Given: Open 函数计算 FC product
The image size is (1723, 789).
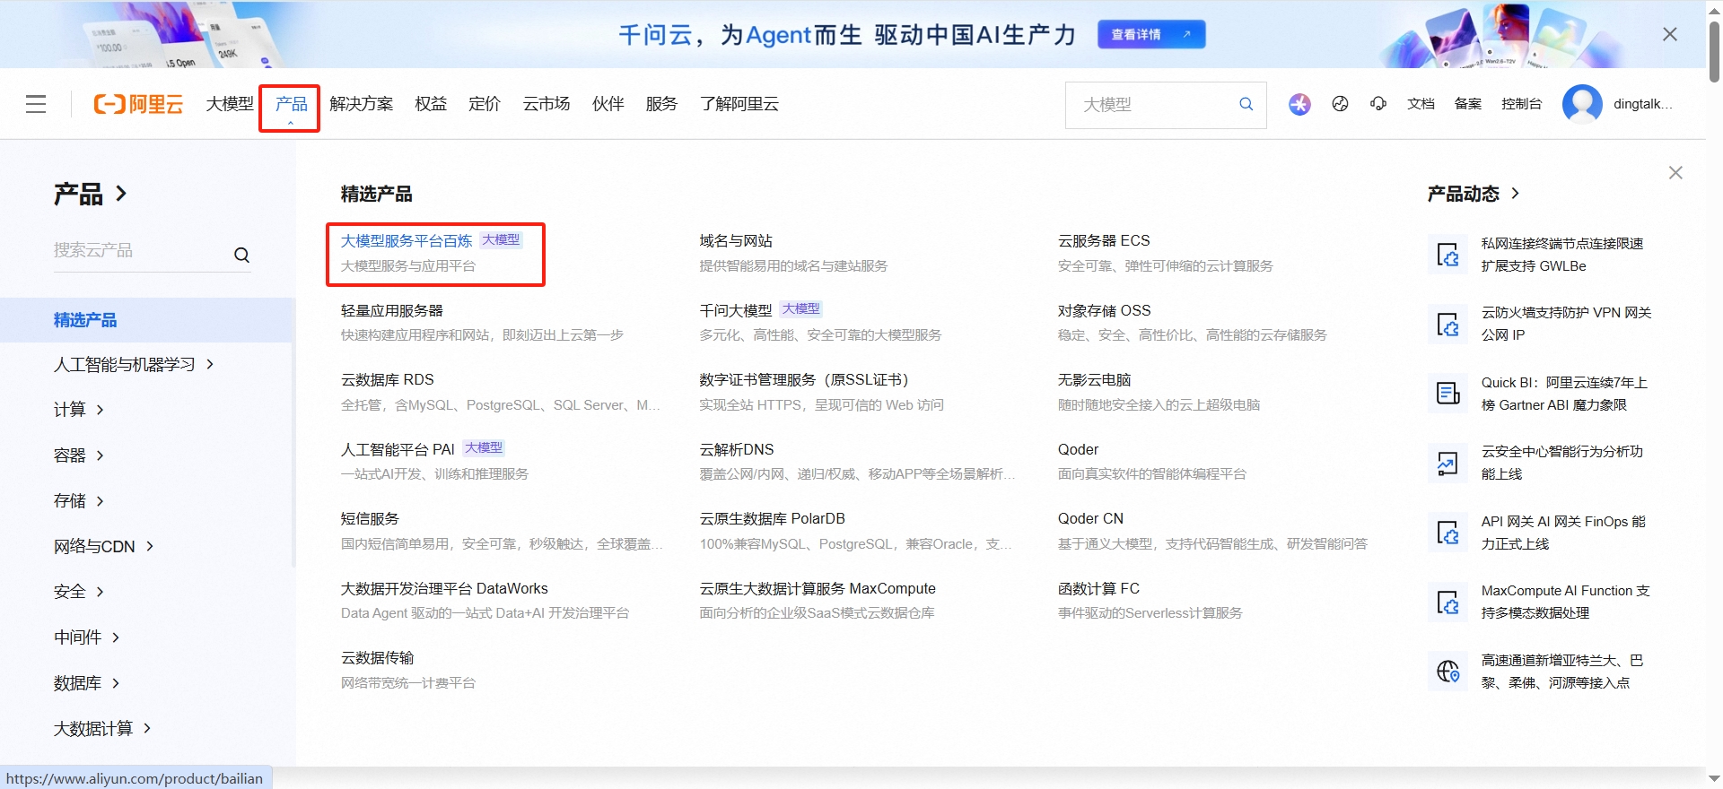Looking at the screenshot, I should tap(1099, 588).
